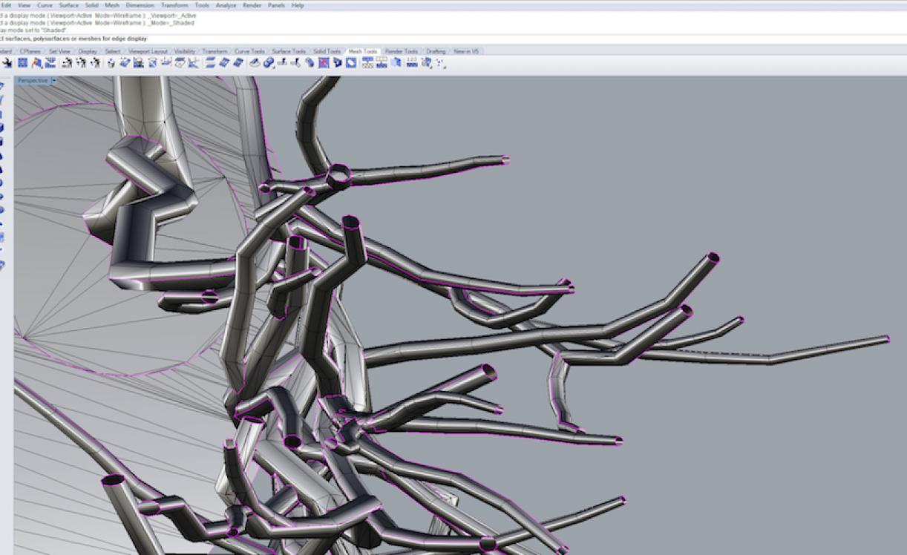Select the Mesh Tools tab
The width and height of the screenshot is (907, 555).
coord(363,51)
